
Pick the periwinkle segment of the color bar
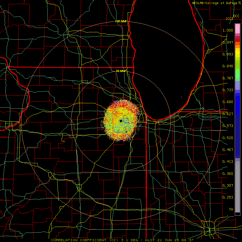237,86
